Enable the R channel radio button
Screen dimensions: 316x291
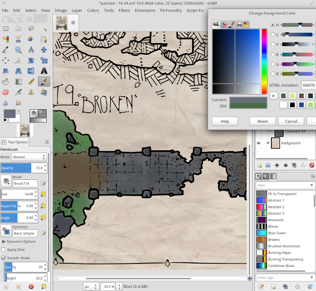272,54
